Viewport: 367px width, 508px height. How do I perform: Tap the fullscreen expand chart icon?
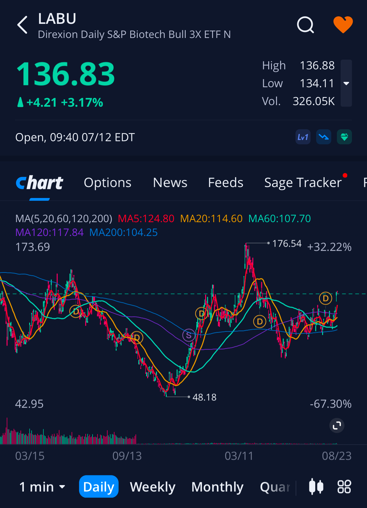[x=337, y=425]
